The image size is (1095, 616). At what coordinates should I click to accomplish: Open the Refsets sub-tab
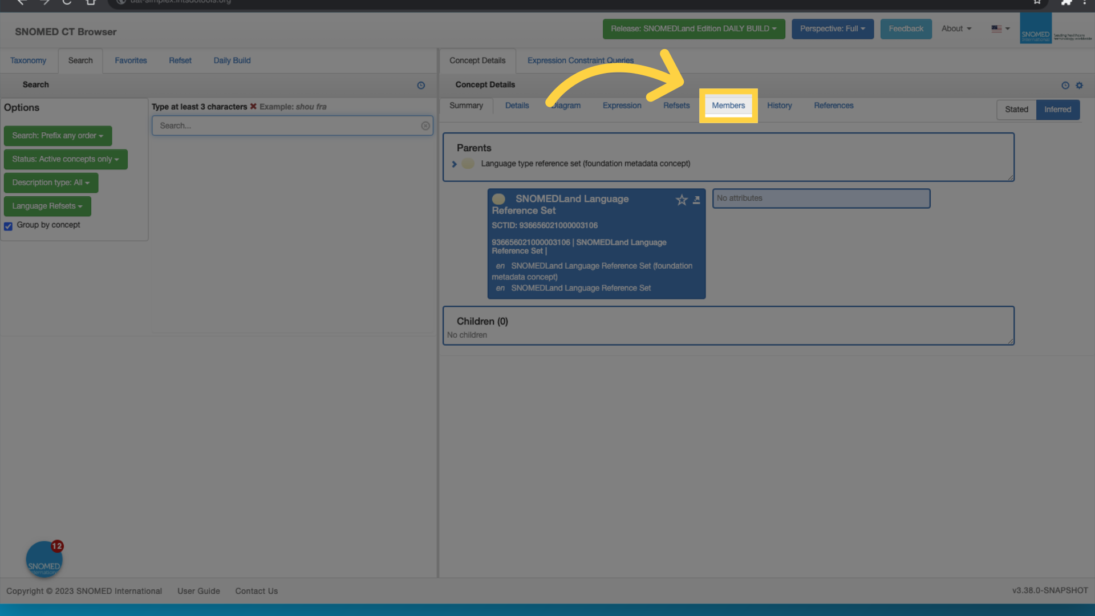pyautogui.click(x=676, y=106)
